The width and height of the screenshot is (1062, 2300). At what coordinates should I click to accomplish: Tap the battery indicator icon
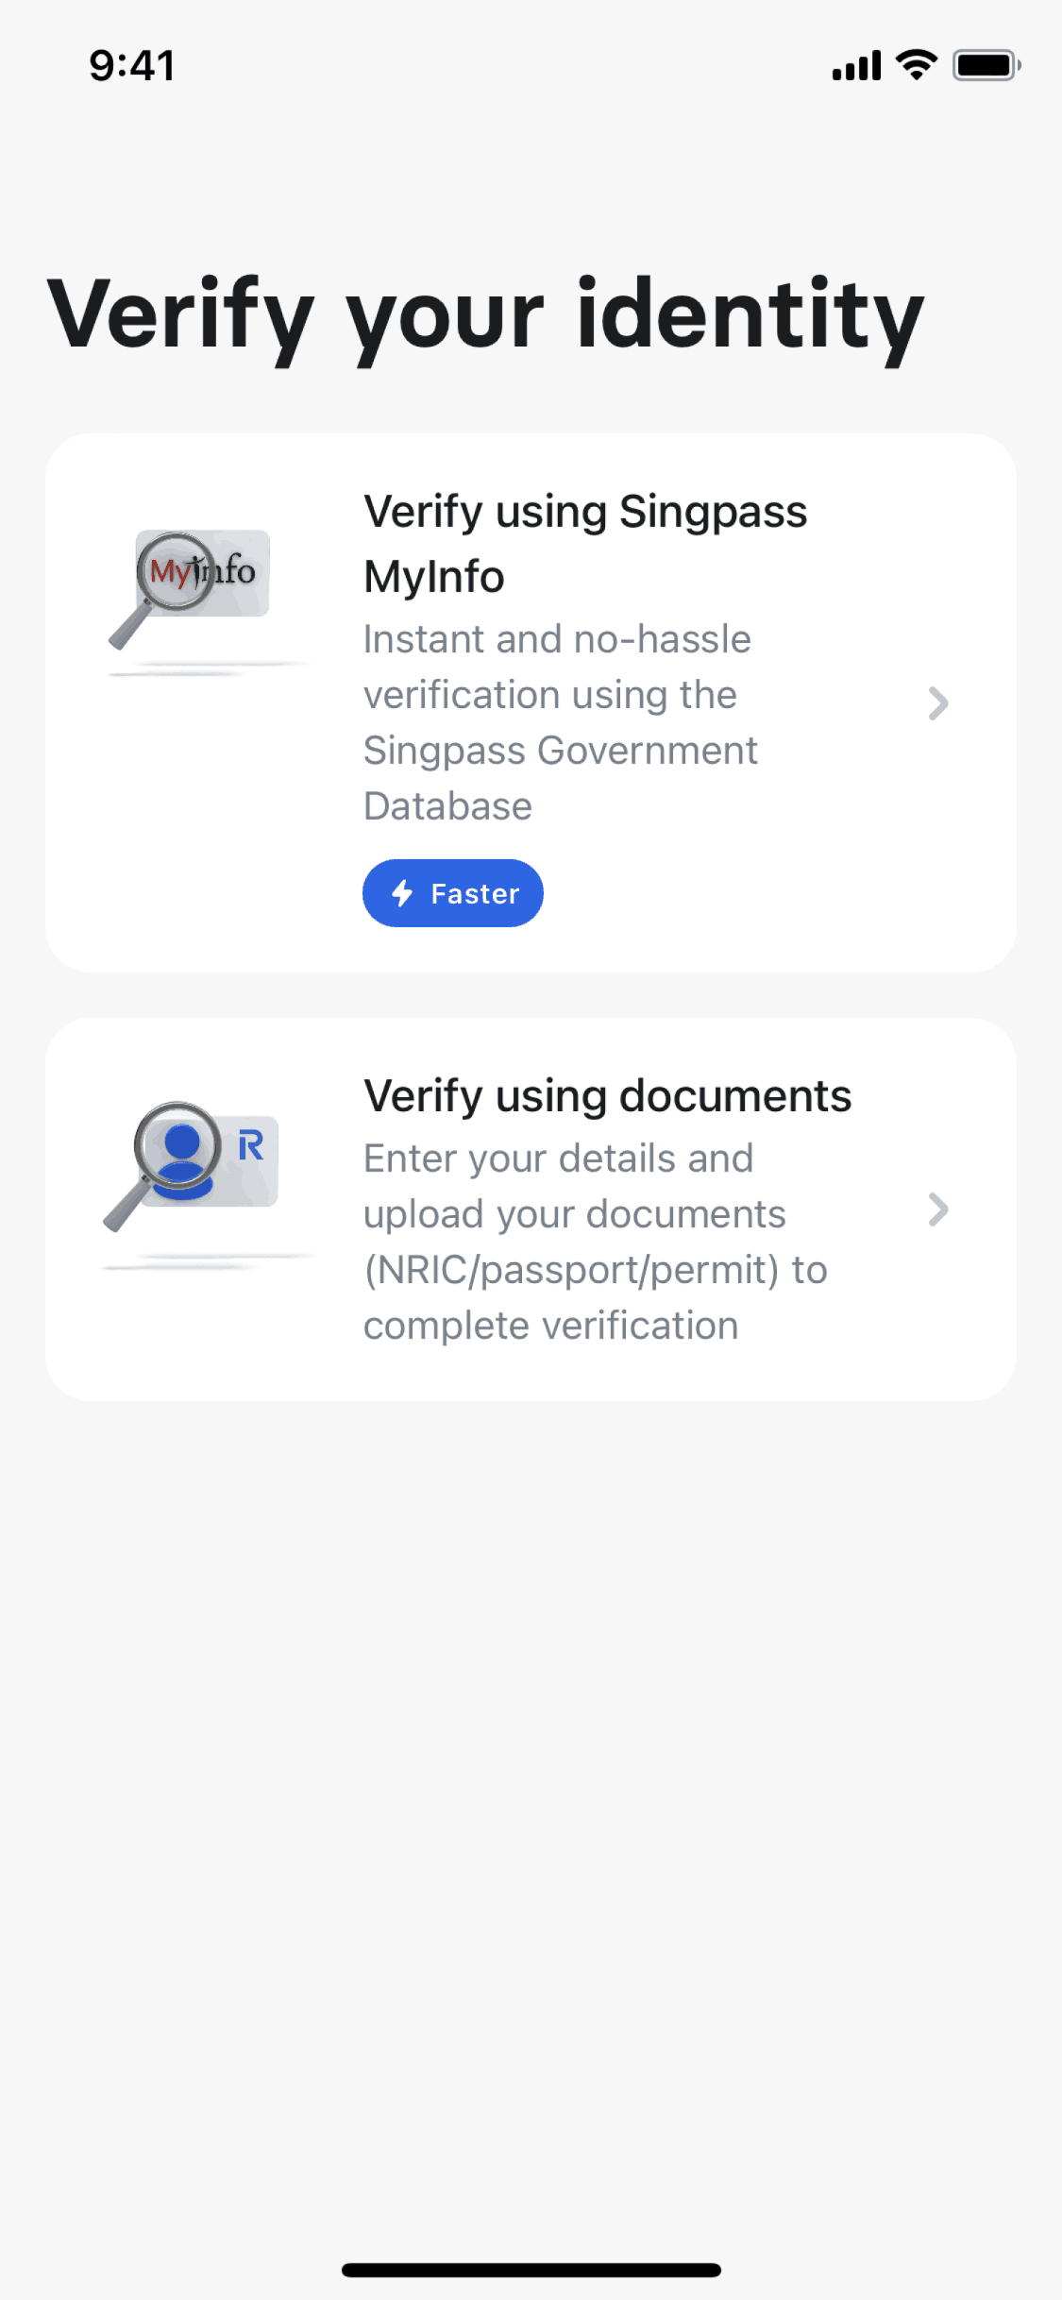tap(986, 65)
